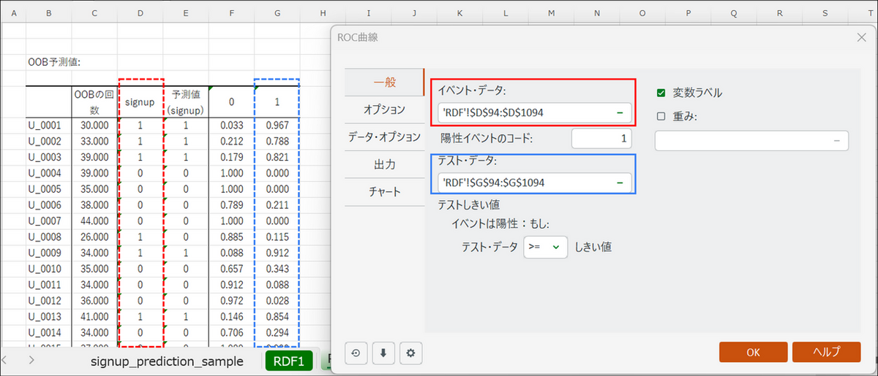Close the ROC曲線 dialog with X
This screenshot has height=376, width=878.
[x=860, y=37]
